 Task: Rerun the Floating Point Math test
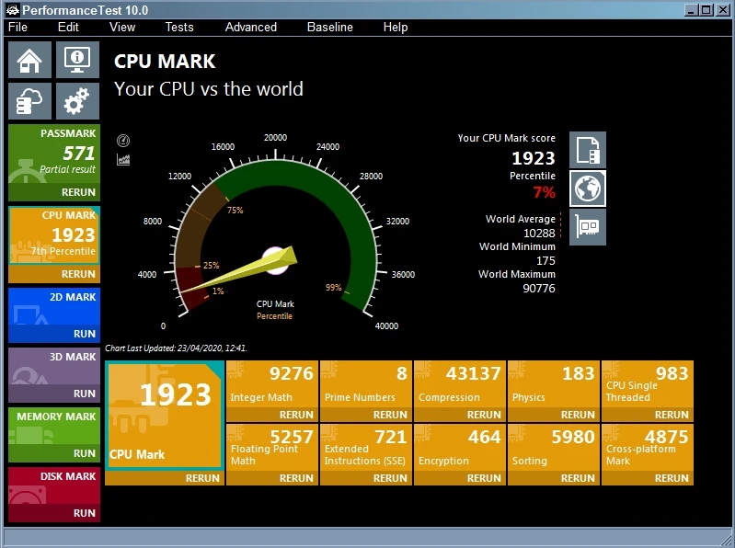[272, 478]
